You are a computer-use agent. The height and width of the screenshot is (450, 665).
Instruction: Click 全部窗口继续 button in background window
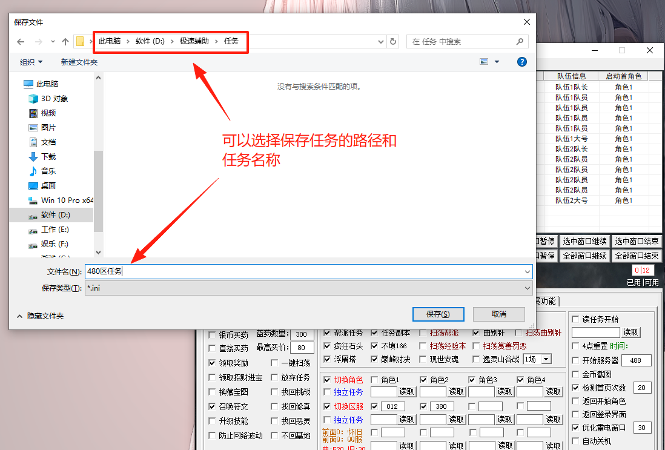(x=584, y=256)
